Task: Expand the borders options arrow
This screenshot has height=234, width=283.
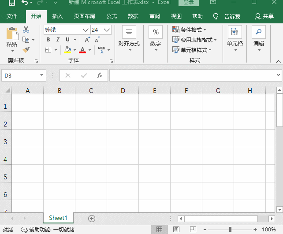Action: click(56, 50)
